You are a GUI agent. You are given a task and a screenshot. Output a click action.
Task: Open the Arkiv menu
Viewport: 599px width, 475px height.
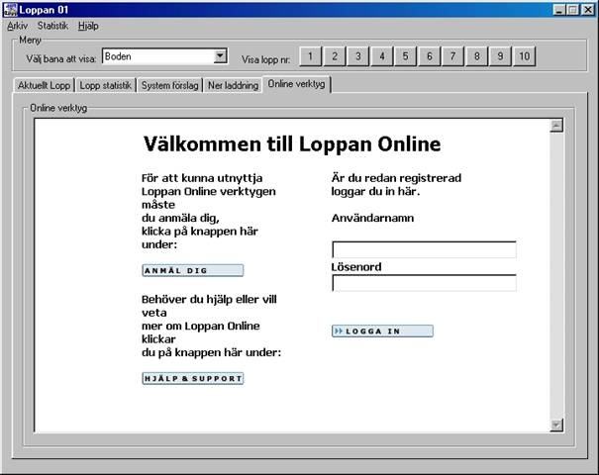pyautogui.click(x=17, y=26)
